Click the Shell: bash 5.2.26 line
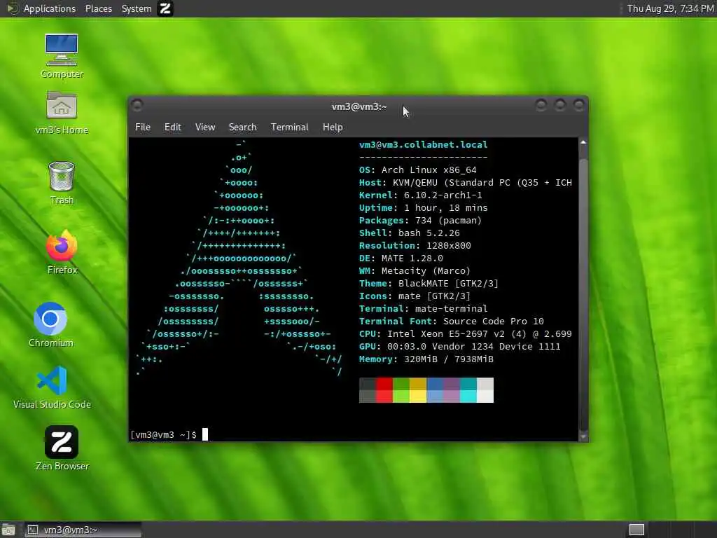Viewport: 717px width, 538px height. click(x=409, y=233)
